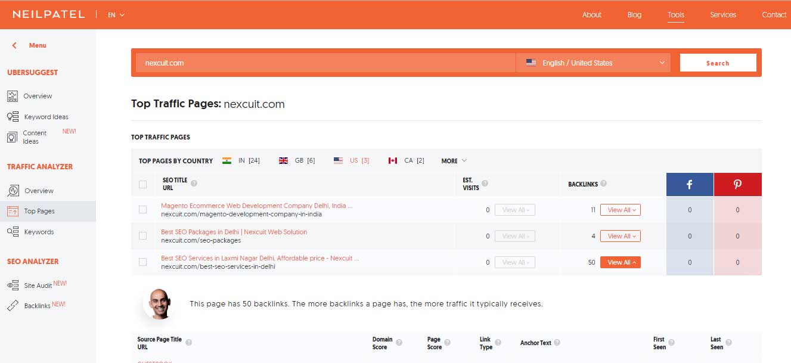The image size is (791, 363).
Task: Click the Backlinks link icon
Action: pos(13,306)
